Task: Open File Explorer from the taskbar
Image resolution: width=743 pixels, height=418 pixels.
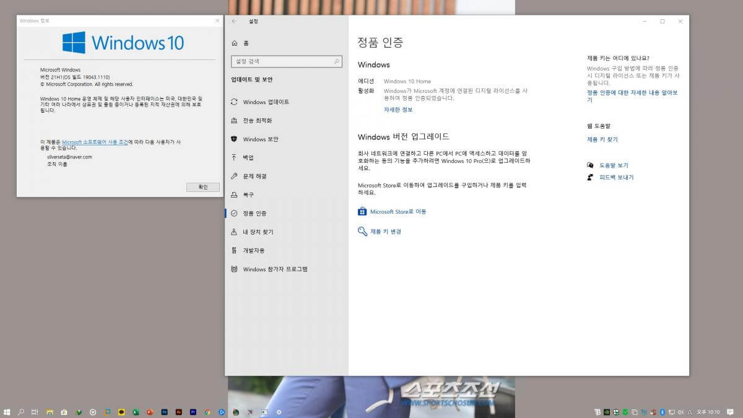Action: click(50, 412)
